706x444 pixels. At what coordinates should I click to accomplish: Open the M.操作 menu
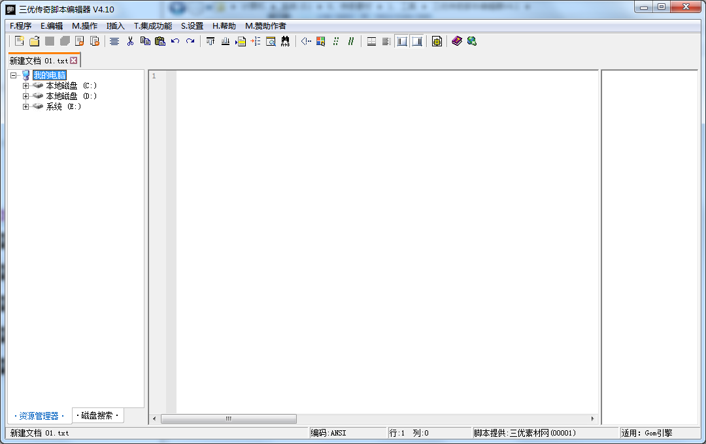(x=84, y=26)
